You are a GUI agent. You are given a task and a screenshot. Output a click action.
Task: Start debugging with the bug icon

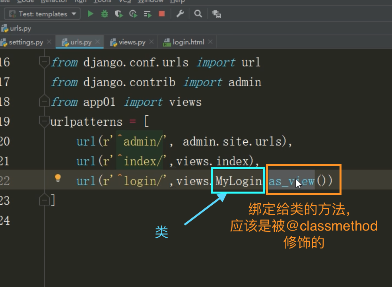tap(104, 14)
